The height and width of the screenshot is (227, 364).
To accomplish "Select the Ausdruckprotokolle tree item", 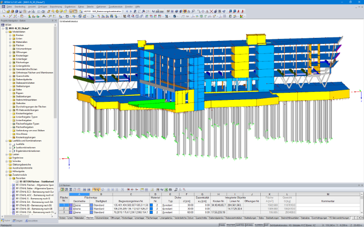I will [22, 168].
